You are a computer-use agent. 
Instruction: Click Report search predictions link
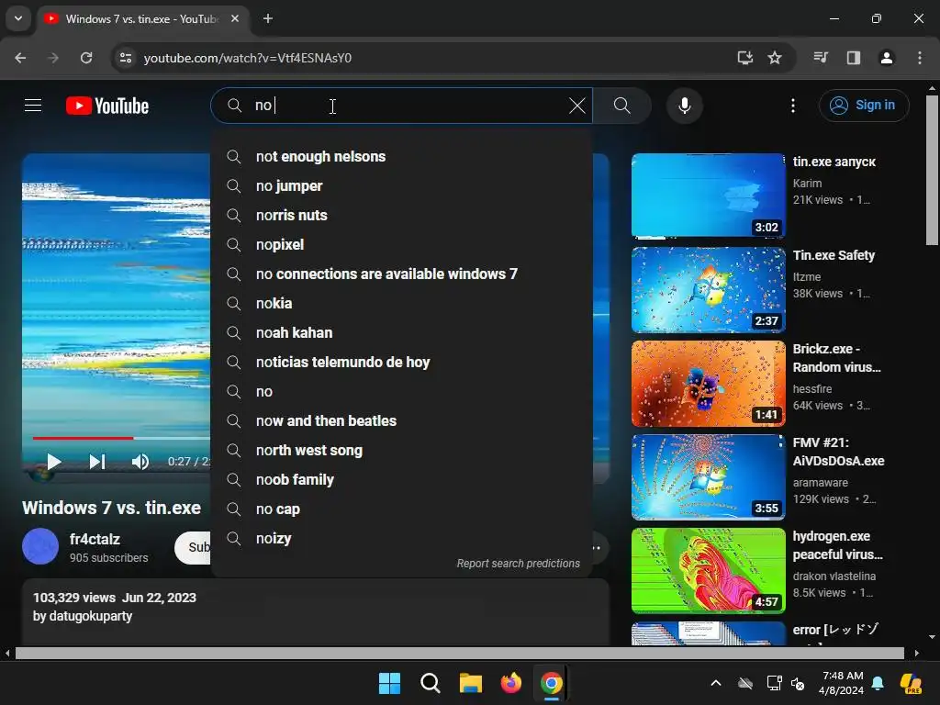(518, 564)
